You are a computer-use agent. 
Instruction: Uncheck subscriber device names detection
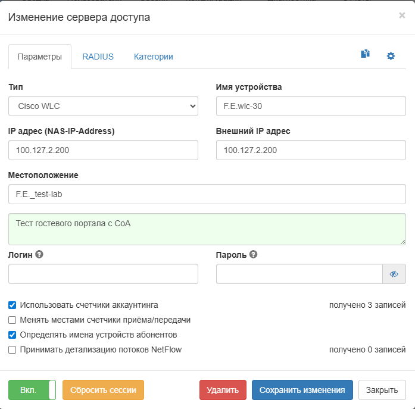13,335
